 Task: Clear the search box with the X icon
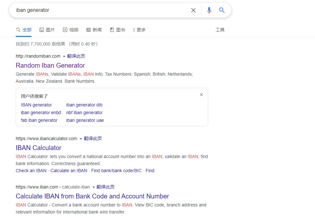pos(193,10)
